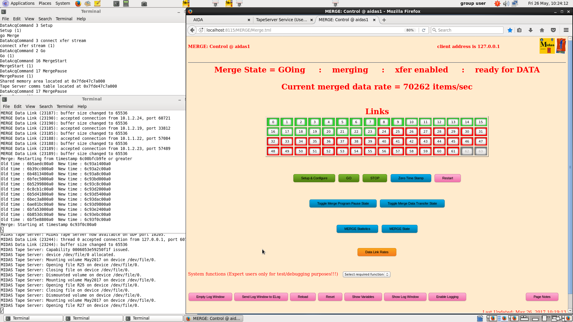Open the Select required function dropdown
This screenshot has height=322, width=573.
click(x=366, y=274)
